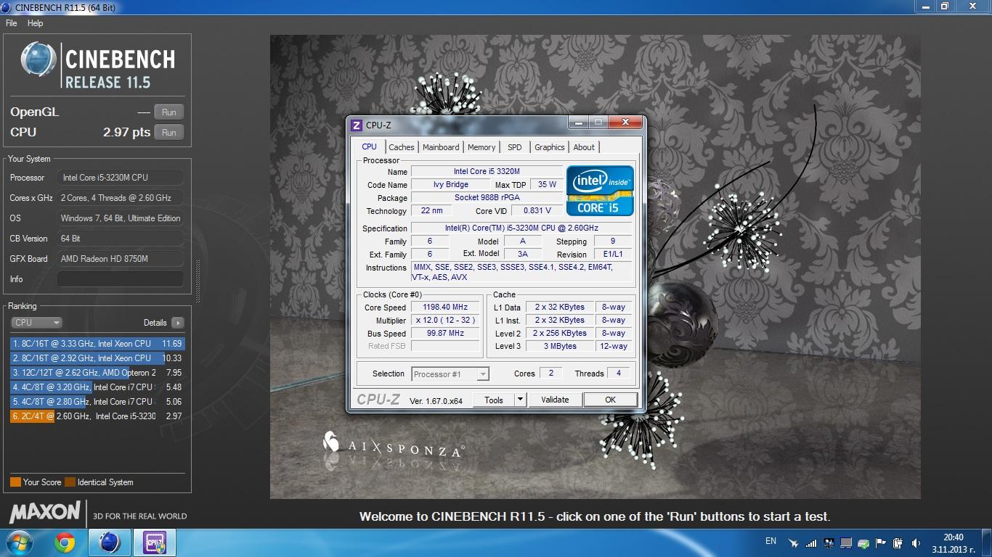Open the CPU ranking type dropdown

coord(36,323)
